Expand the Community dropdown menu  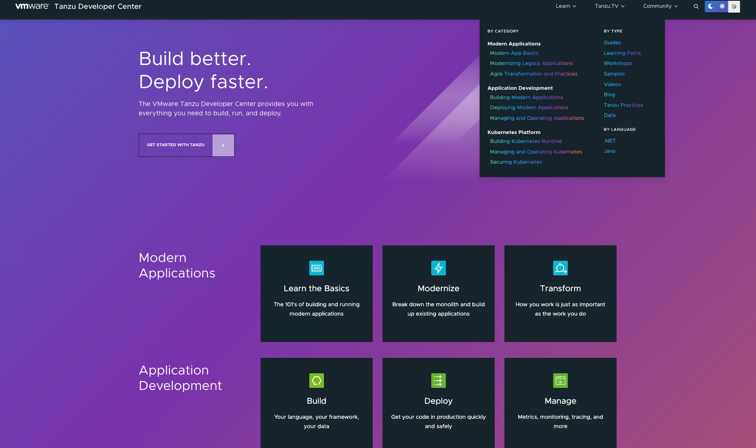(x=660, y=6)
